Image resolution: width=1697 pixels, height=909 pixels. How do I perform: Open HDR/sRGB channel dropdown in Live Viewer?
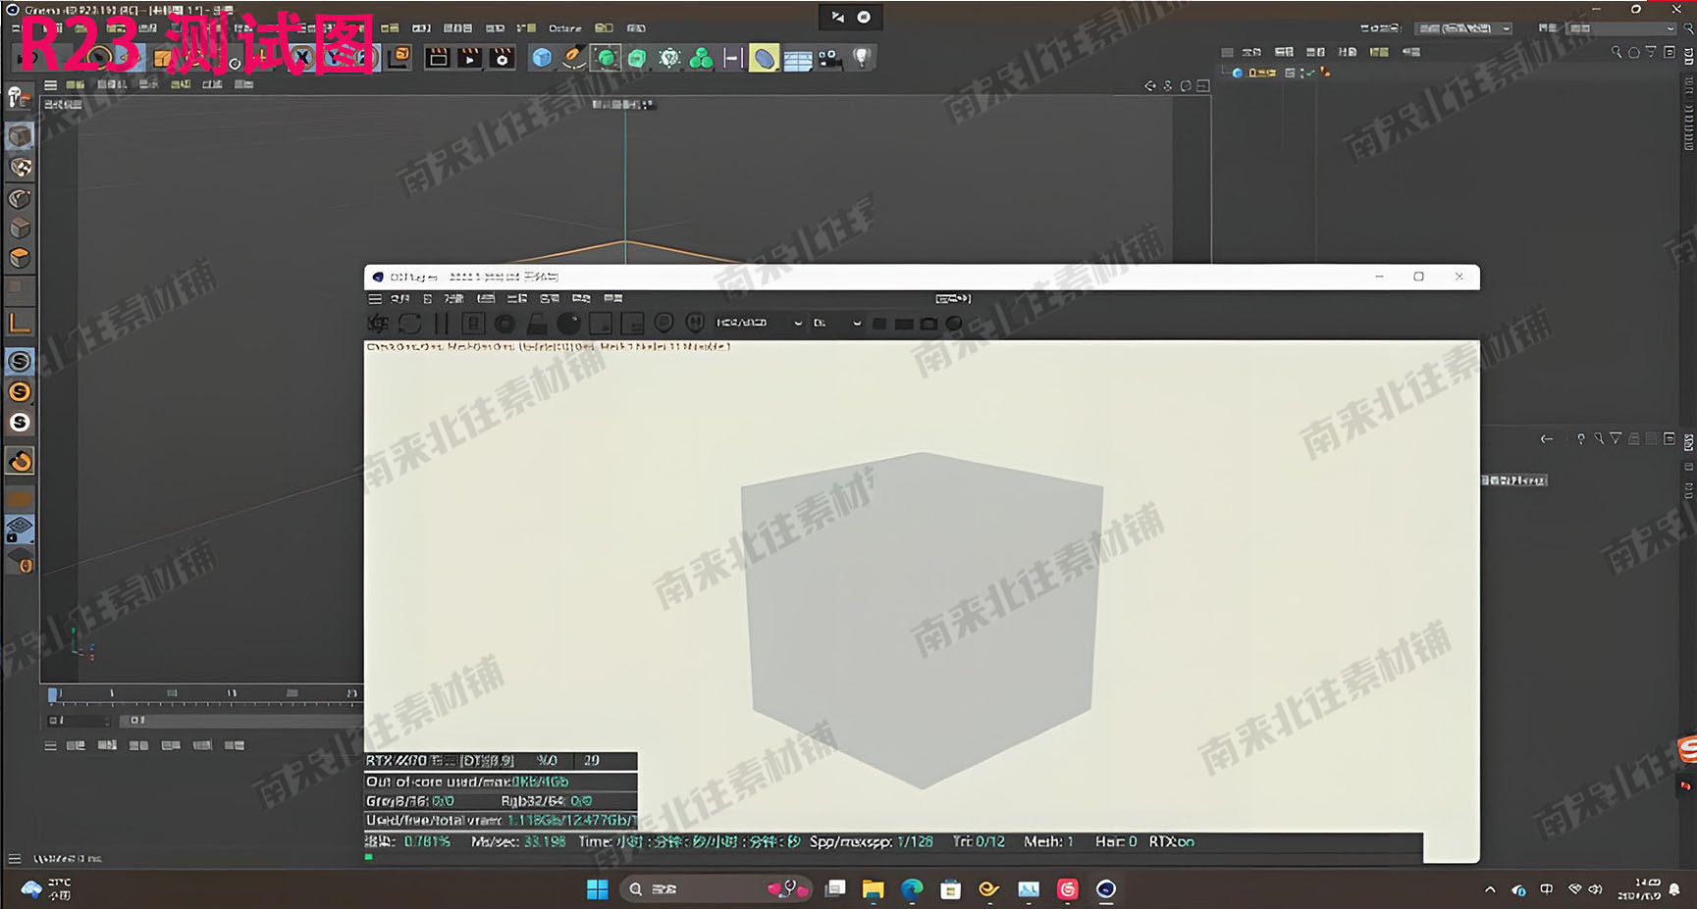pos(759,323)
